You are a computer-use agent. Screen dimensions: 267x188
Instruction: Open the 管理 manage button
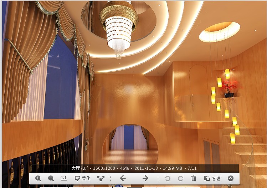click(212, 178)
